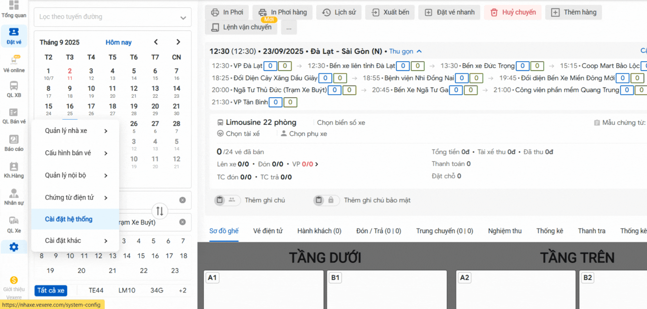647x309 pixels.
Task: Click the settings gear icon in sidebar
Action: [14, 247]
